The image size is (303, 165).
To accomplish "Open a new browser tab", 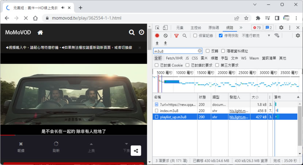I will pyautogui.click(x=81, y=8).
